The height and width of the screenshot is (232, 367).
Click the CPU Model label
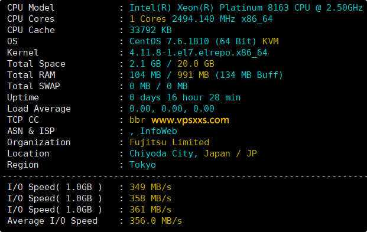[31, 8]
